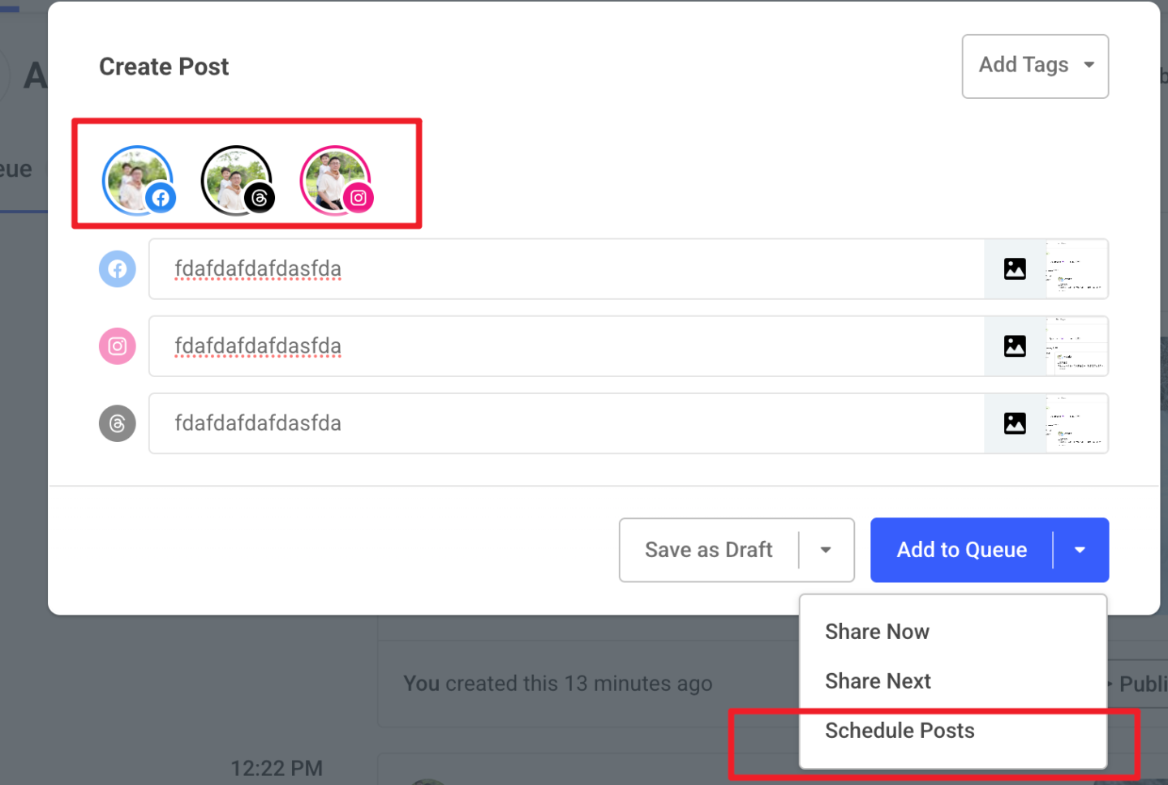Image resolution: width=1168 pixels, height=785 pixels.
Task: Click image icon in Instagram post row
Action: (x=1015, y=346)
